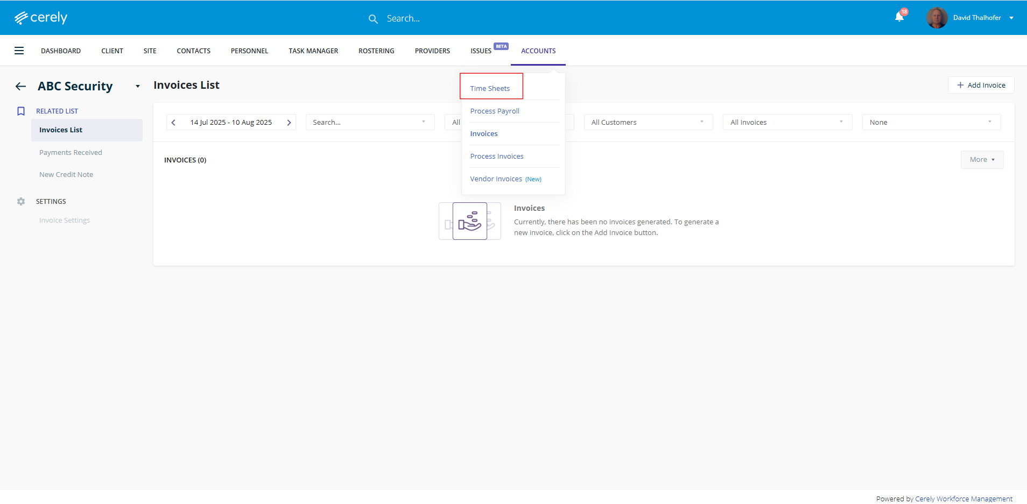Screen dimensions: 1027x504
Task: Go to next date range arrow
Action: coord(289,123)
